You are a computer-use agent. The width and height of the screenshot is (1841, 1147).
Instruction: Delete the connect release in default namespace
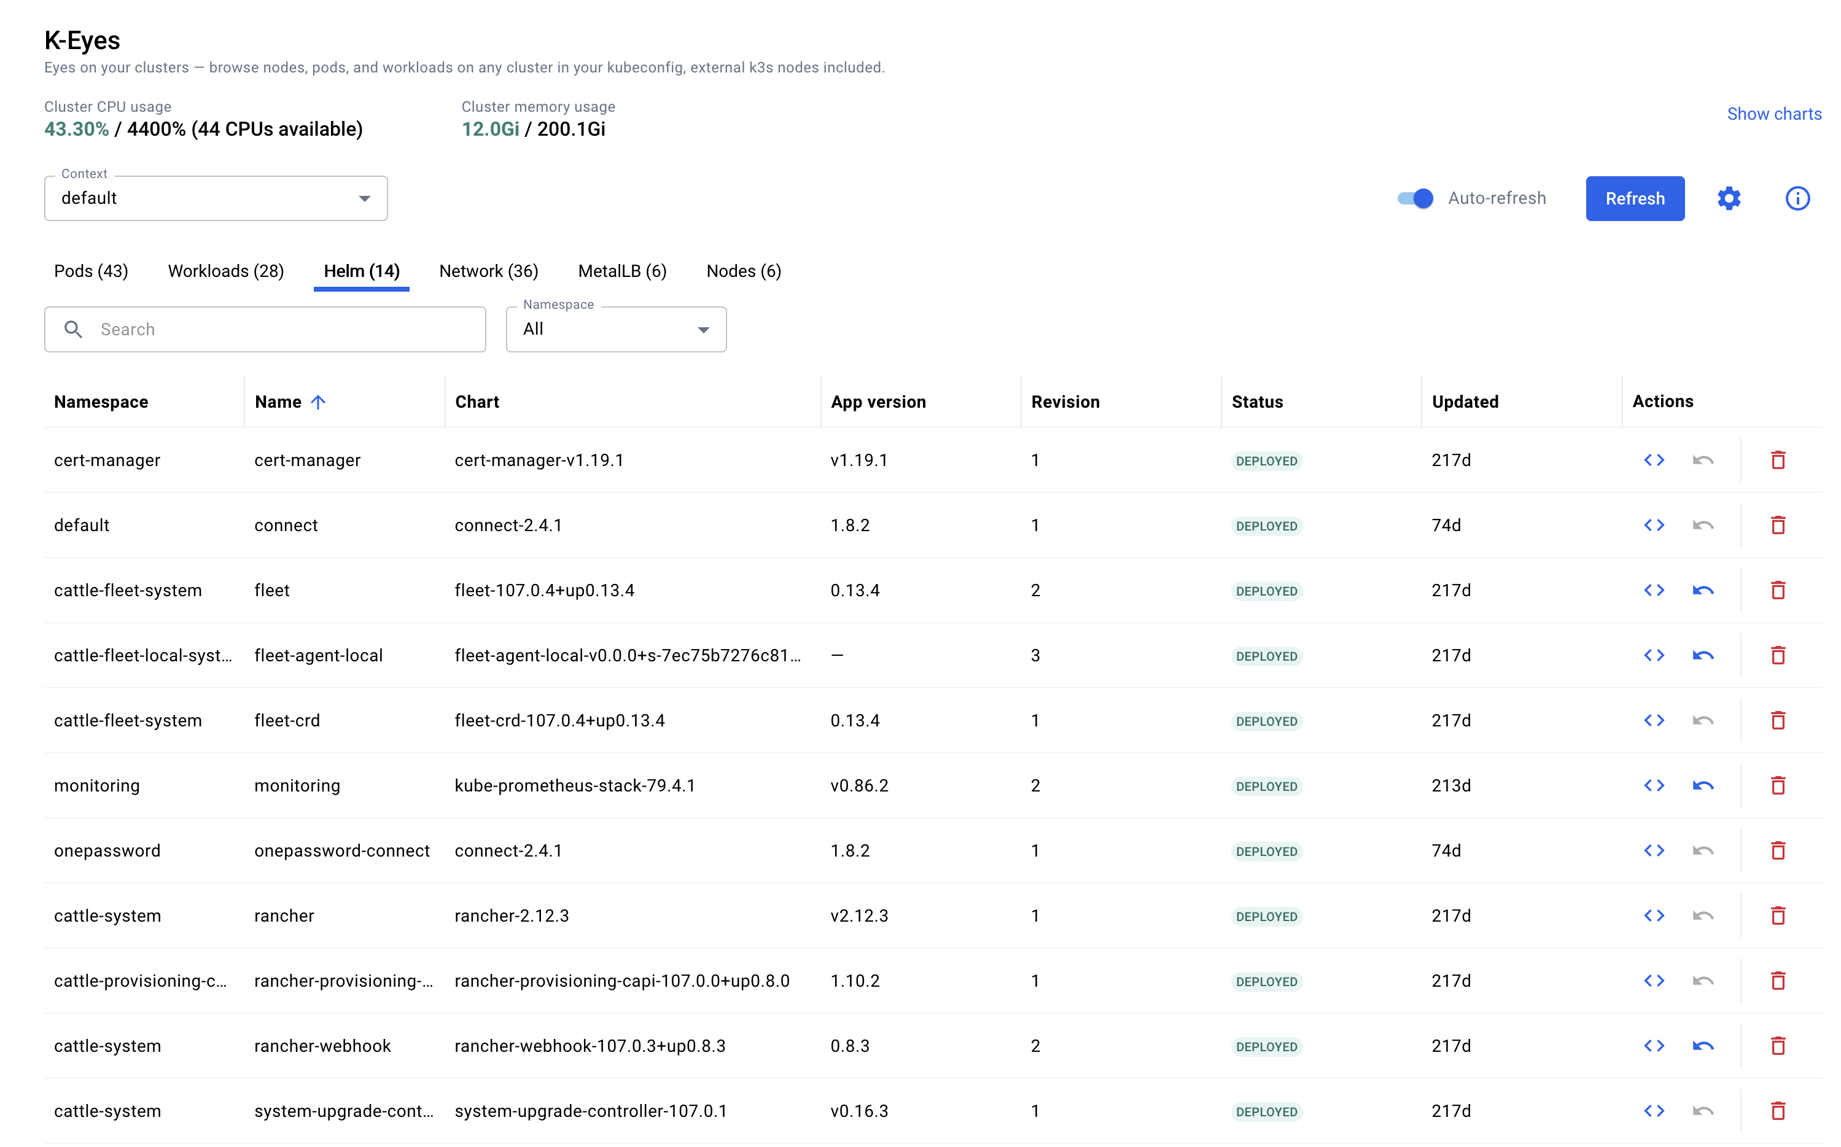[x=1777, y=525]
